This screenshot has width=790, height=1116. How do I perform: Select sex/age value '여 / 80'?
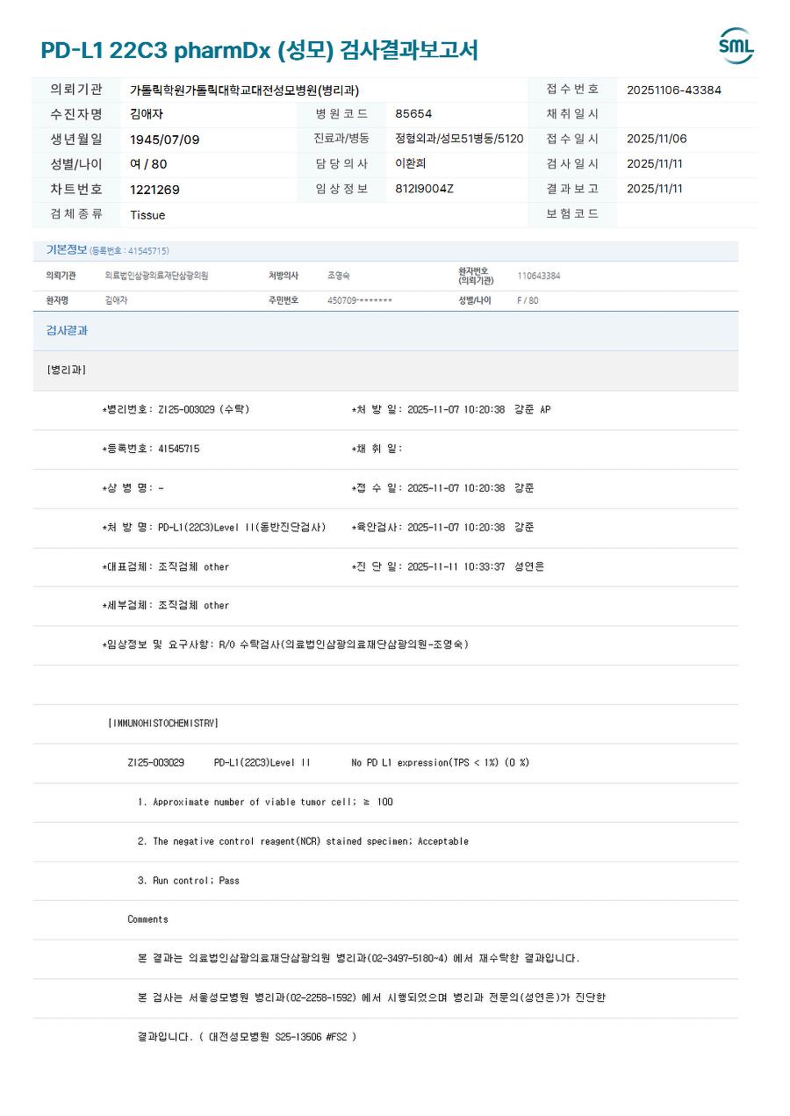[x=148, y=164]
